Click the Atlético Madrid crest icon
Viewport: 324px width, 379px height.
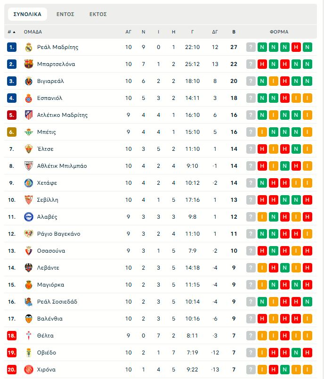pos(29,115)
